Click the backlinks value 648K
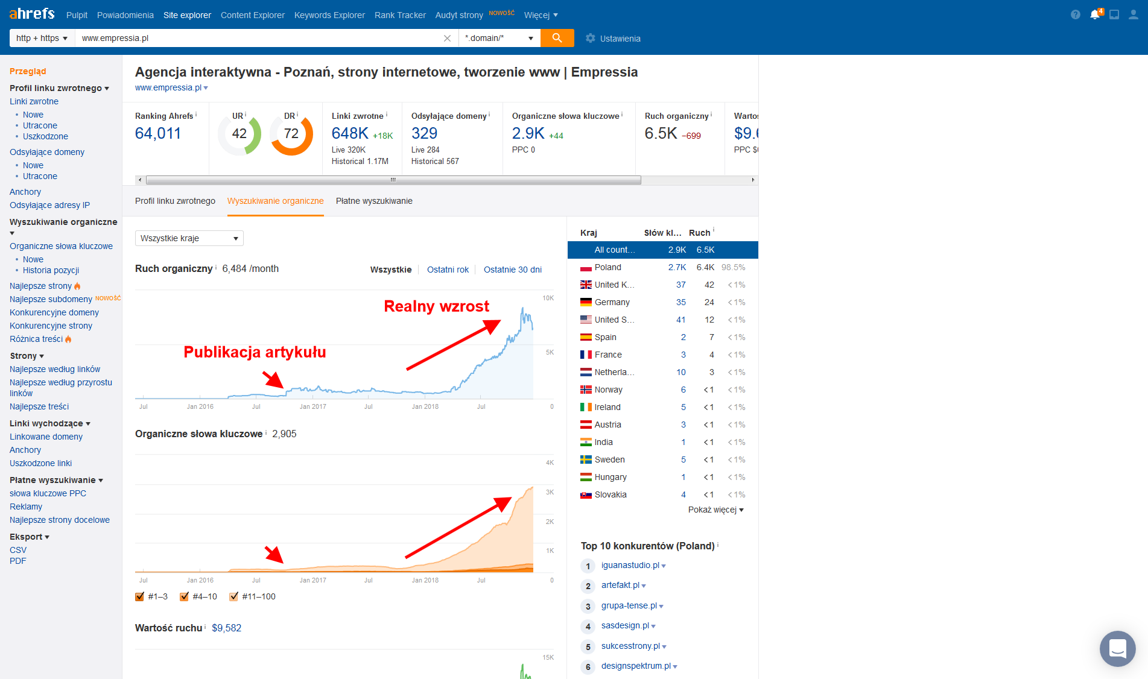The height and width of the screenshot is (679, 1148). coord(350,133)
